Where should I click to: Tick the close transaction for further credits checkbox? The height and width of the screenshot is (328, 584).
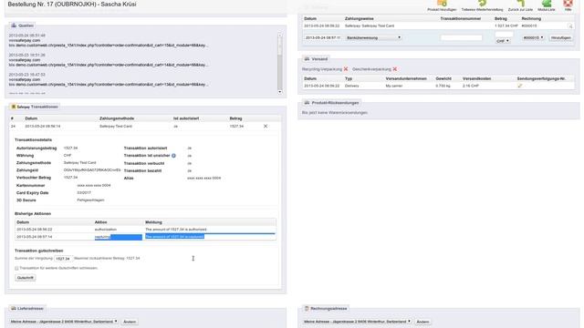coord(16,268)
